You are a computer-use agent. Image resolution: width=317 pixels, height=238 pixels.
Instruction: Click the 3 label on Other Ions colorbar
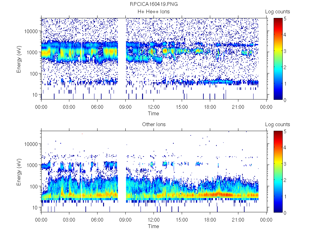pos(285,164)
